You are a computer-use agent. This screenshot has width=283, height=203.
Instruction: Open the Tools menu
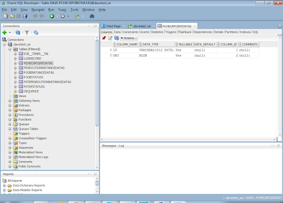(74, 9)
